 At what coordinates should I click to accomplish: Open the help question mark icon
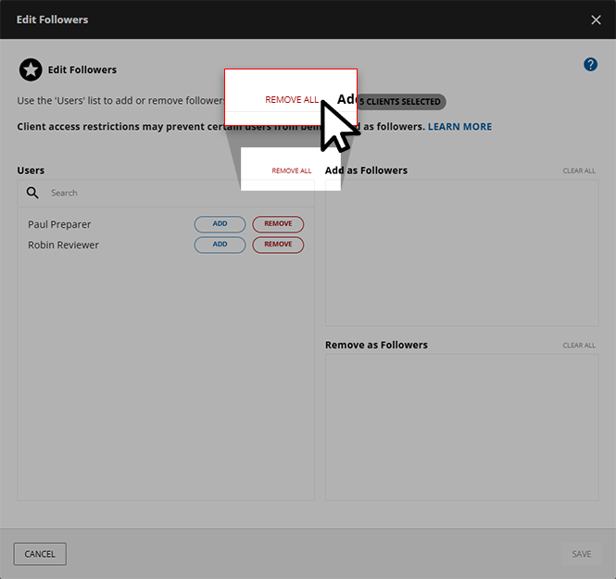tap(590, 64)
